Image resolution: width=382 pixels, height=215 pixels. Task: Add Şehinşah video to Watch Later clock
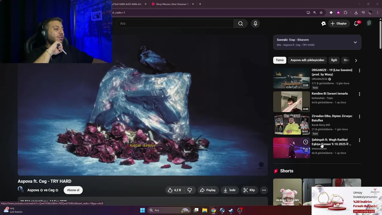306,142
